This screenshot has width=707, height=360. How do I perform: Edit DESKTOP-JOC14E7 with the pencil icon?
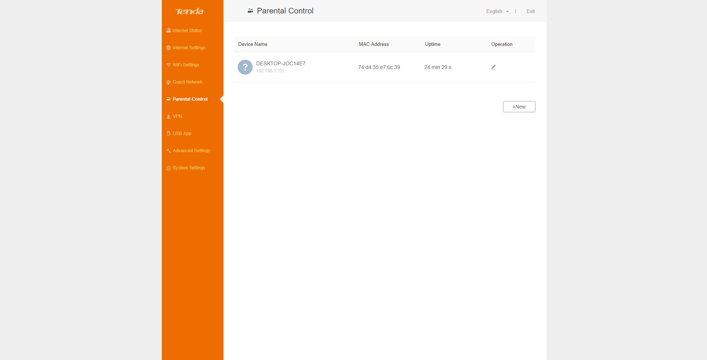click(x=493, y=67)
